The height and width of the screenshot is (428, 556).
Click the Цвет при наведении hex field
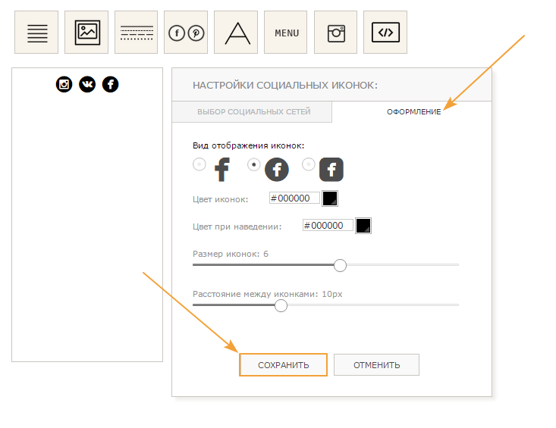pyautogui.click(x=328, y=226)
